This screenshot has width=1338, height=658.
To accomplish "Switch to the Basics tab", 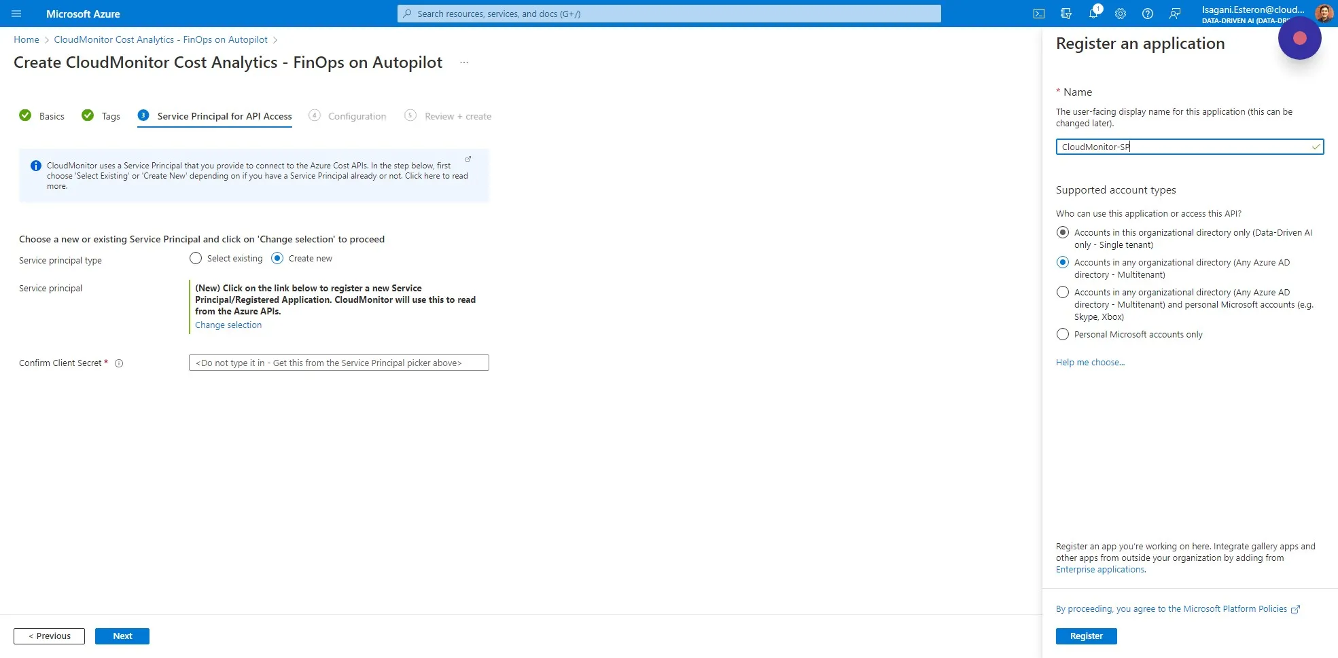I will (x=42, y=116).
